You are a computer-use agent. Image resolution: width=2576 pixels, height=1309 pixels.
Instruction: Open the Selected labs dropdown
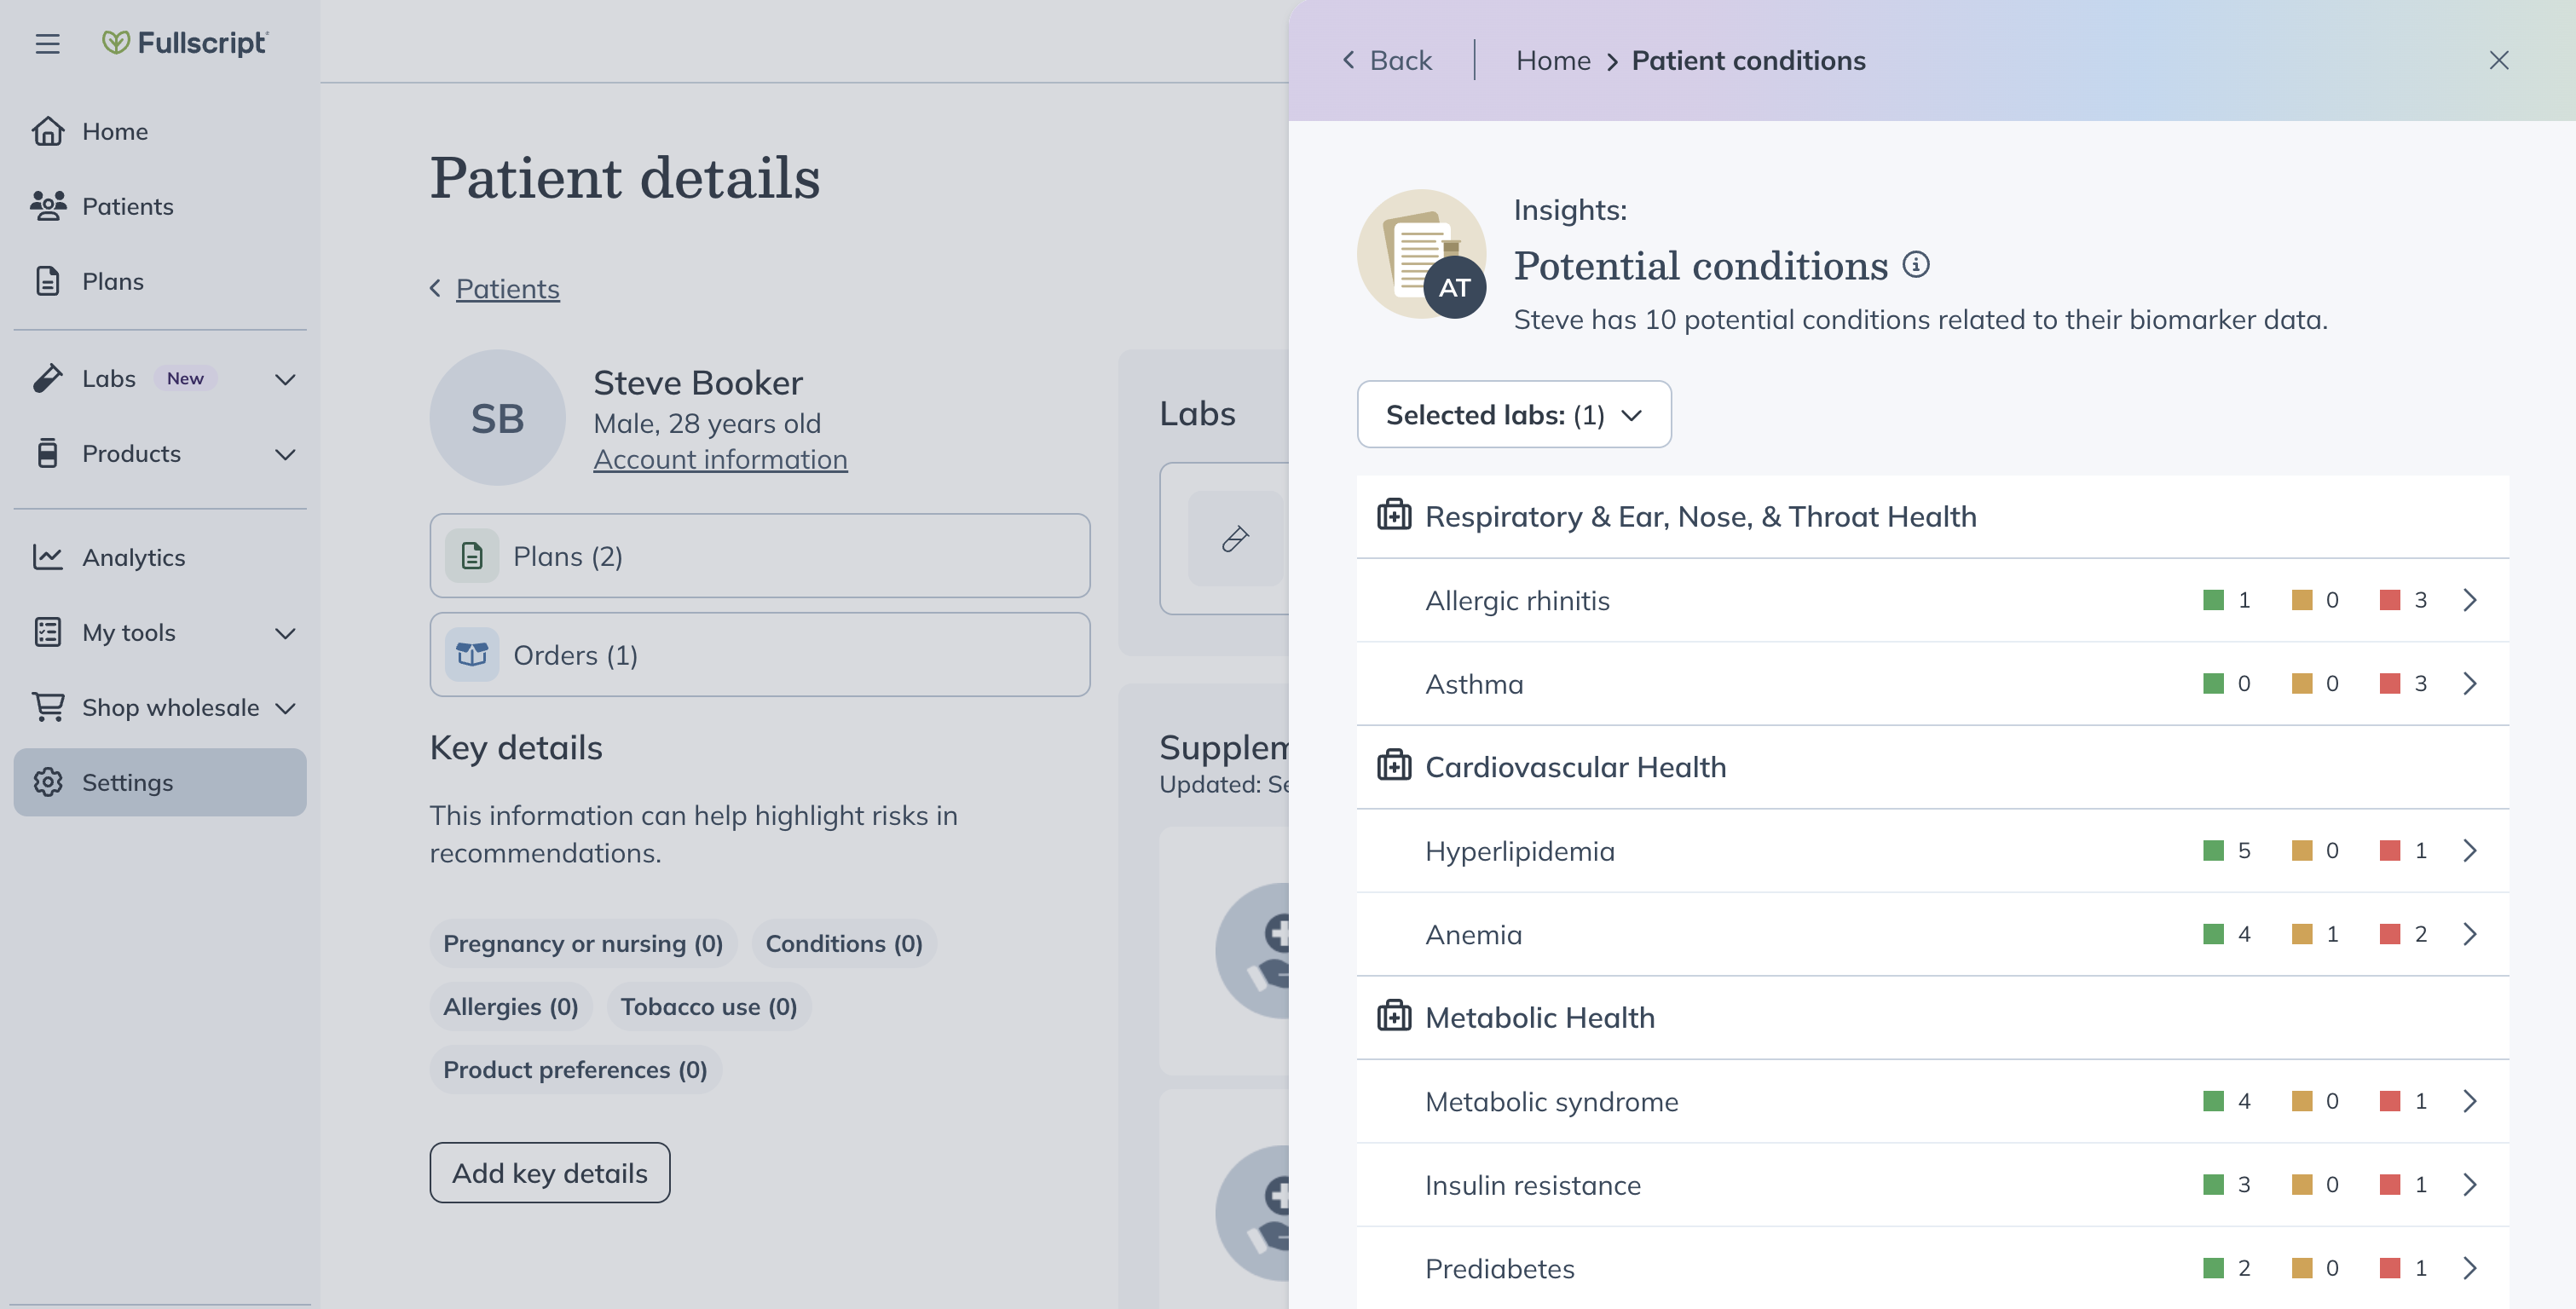click(x=1513, y=414)
